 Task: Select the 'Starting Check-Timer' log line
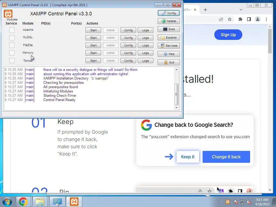click(x=60, y=96)
